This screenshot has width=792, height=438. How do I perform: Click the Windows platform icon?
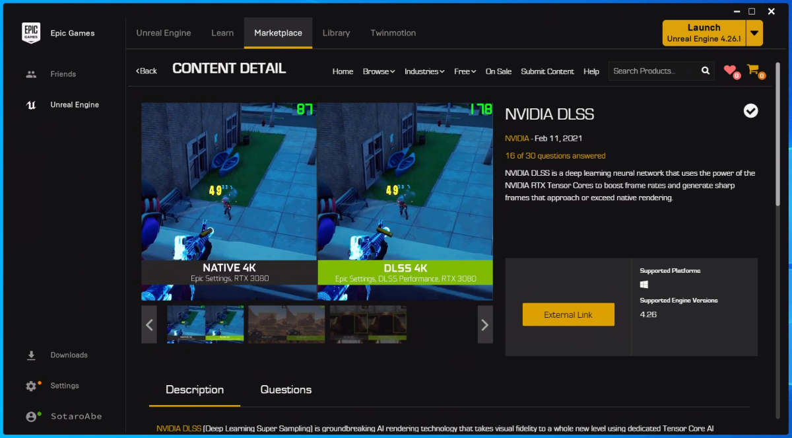click(x=644, y=285)
